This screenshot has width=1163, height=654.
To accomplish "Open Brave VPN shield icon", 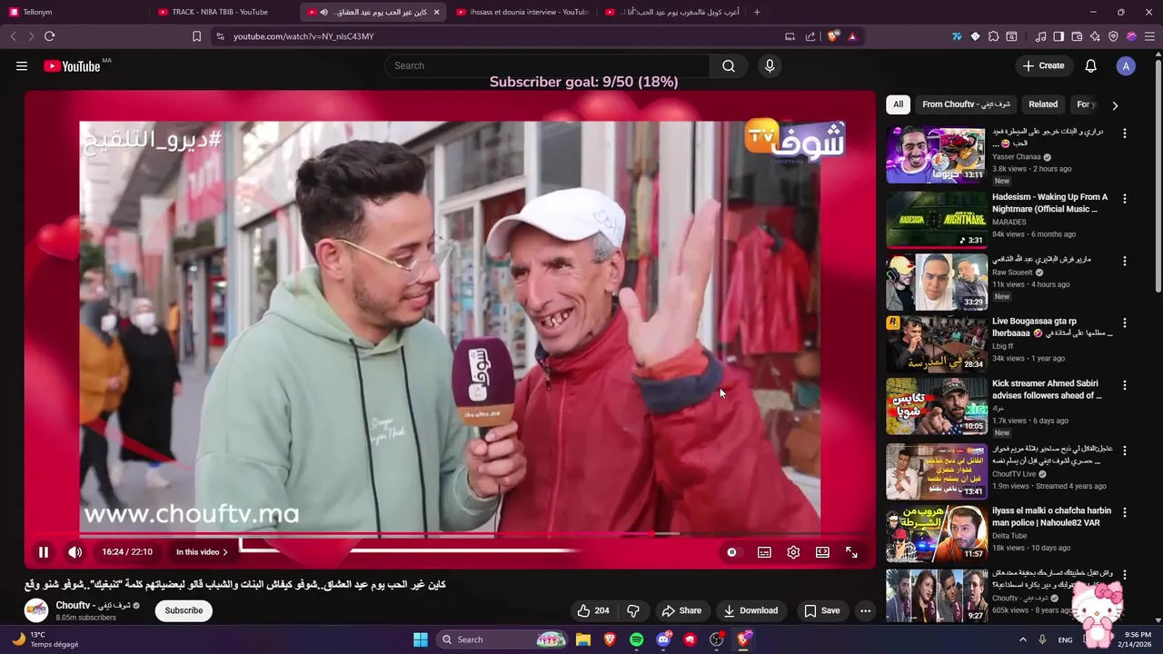I will 1113,36.
